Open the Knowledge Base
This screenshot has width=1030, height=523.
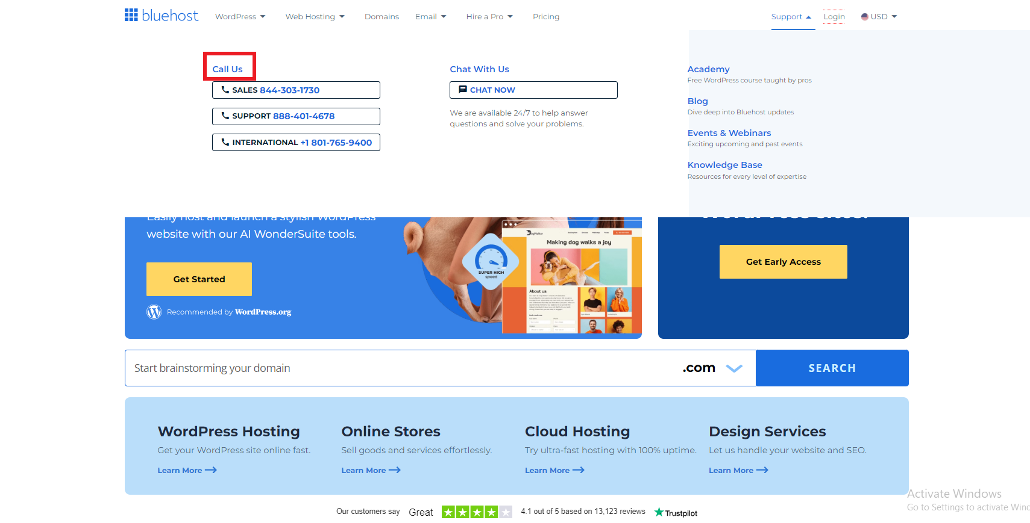click(724, 165)
